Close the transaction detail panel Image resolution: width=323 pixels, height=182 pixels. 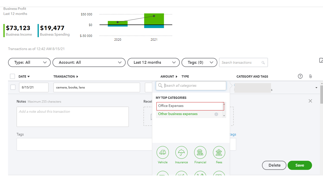pyautogui.click(x=310, y=101)
